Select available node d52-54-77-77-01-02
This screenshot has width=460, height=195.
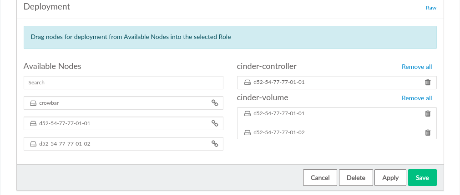pos(65,144)
